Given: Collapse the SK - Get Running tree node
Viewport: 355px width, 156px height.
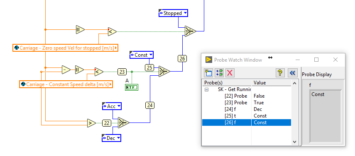Looking at the screenshot, I should (206, 89).
